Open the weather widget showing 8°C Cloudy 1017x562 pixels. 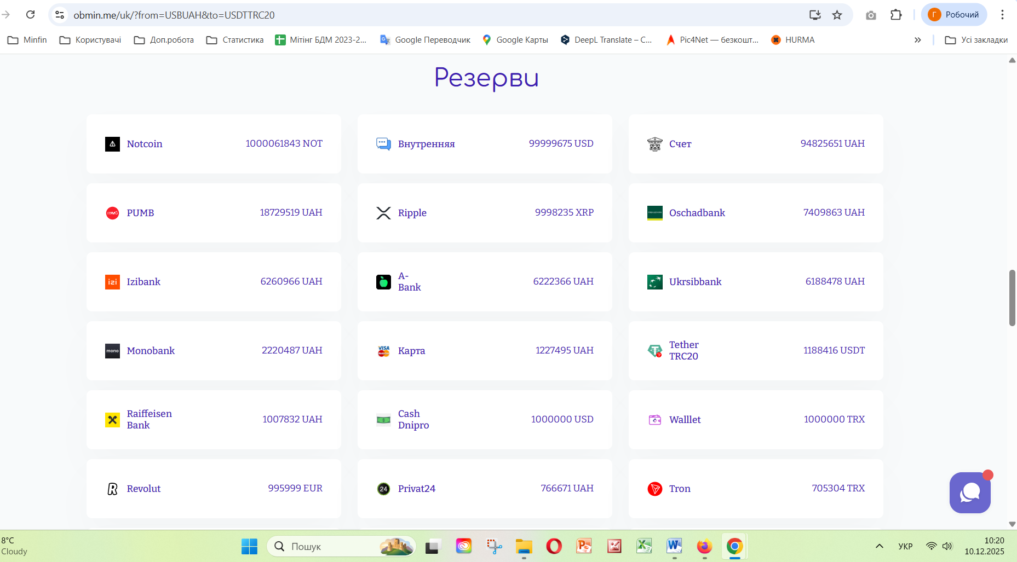(15, 546)
